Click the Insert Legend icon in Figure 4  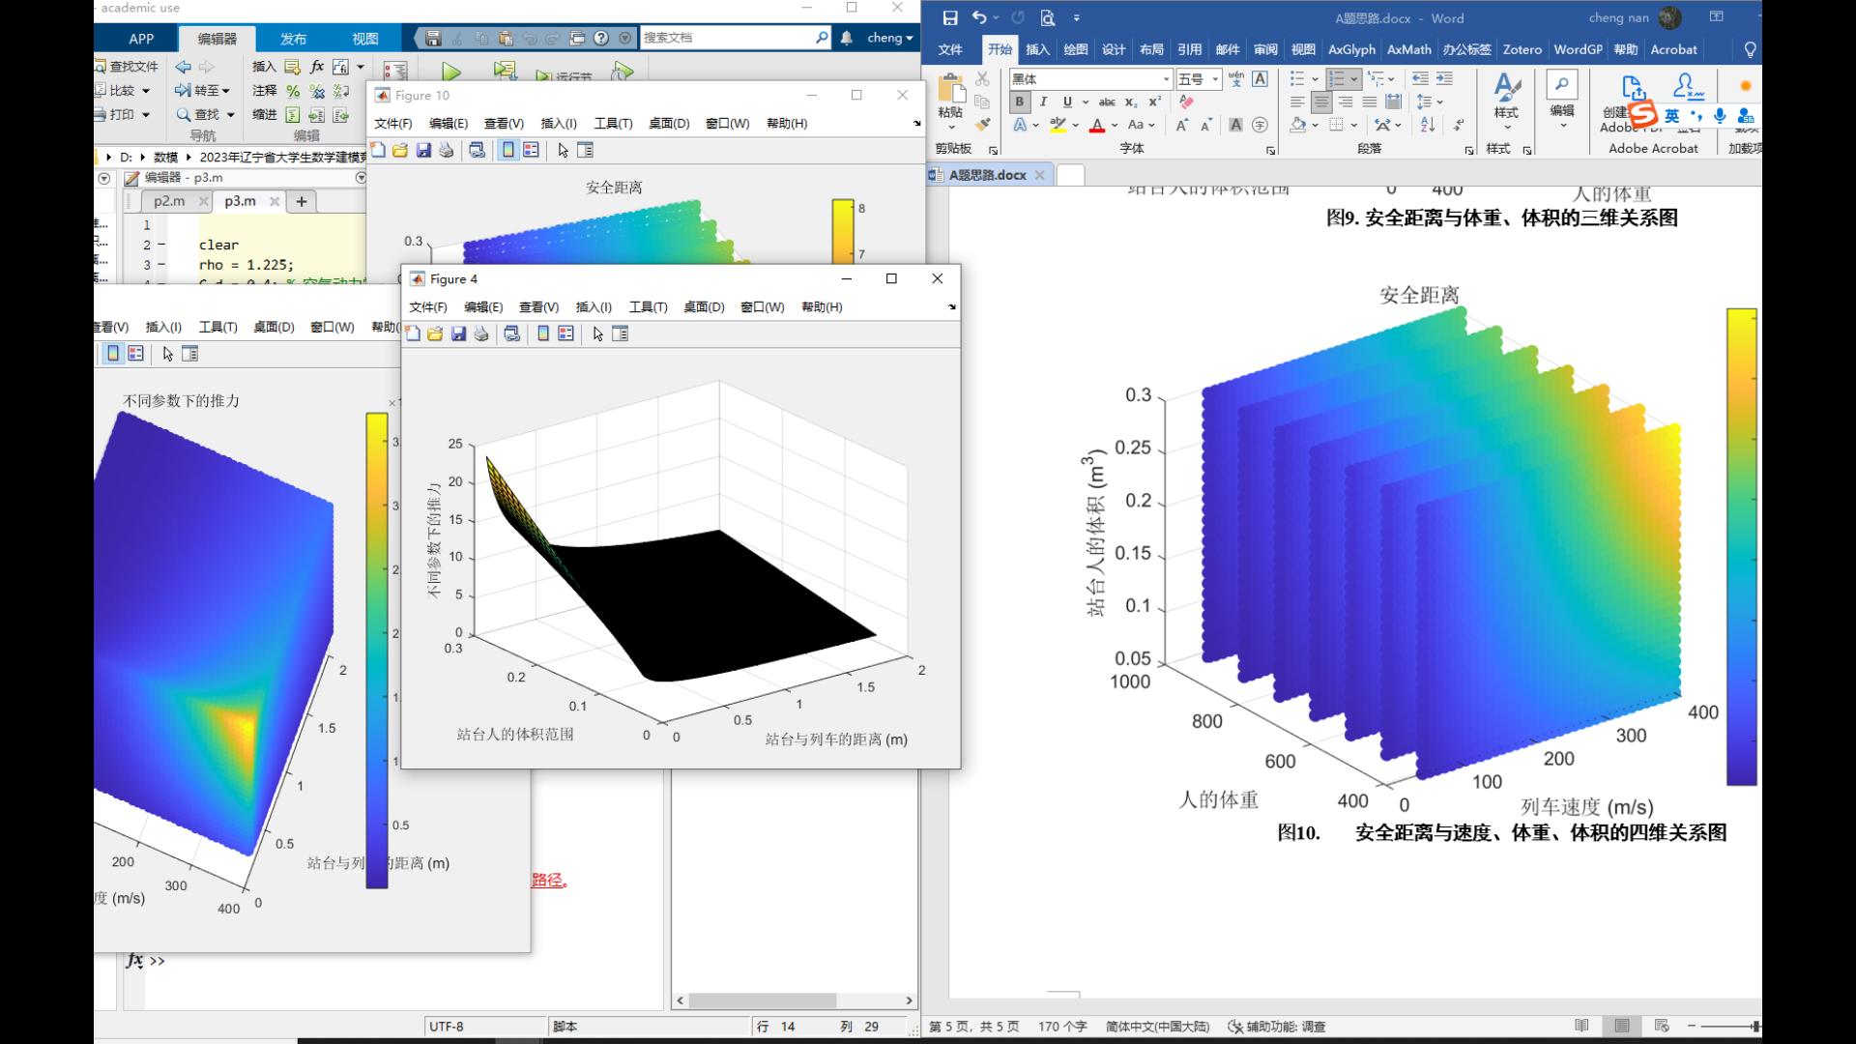566,333
